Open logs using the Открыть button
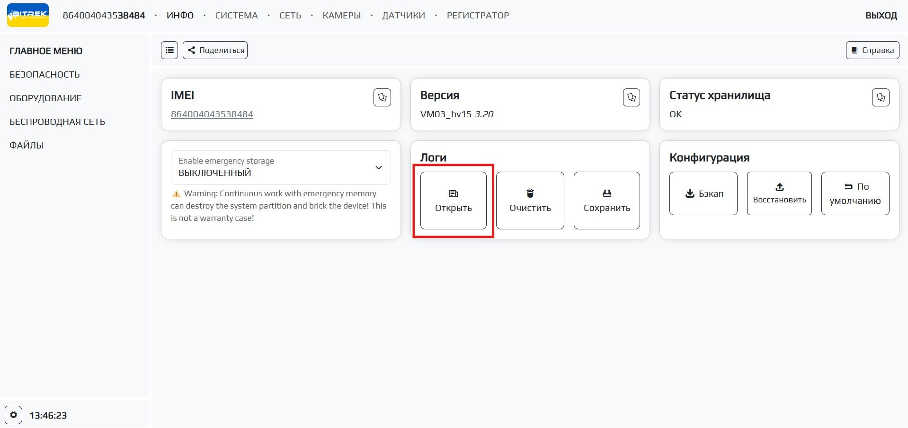The image size is (908, 428). [x=453, y=201]
